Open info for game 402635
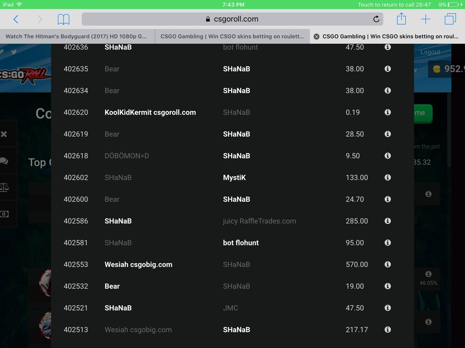This screenshot has width=465, height=348. pos(387,69)
